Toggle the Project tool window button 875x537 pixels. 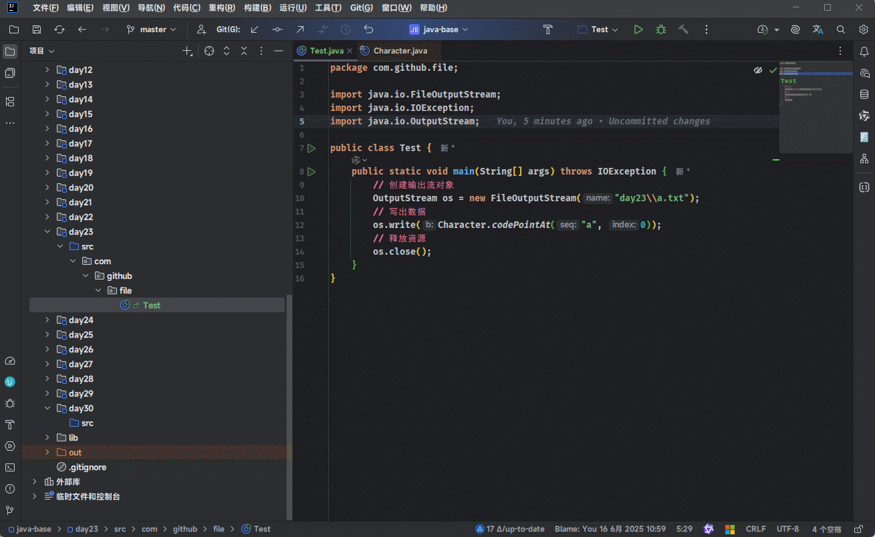pos(10,51)
